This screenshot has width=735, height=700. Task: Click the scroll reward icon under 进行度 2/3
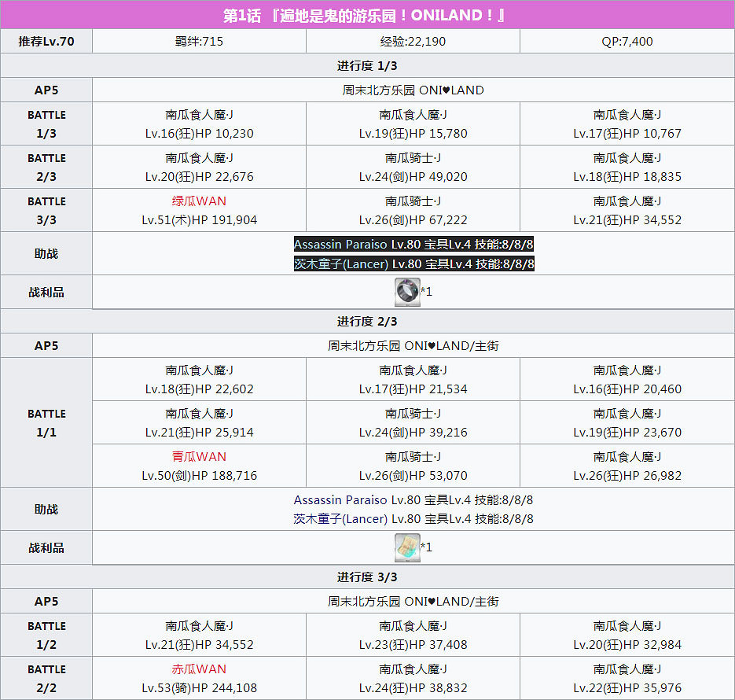406,547
